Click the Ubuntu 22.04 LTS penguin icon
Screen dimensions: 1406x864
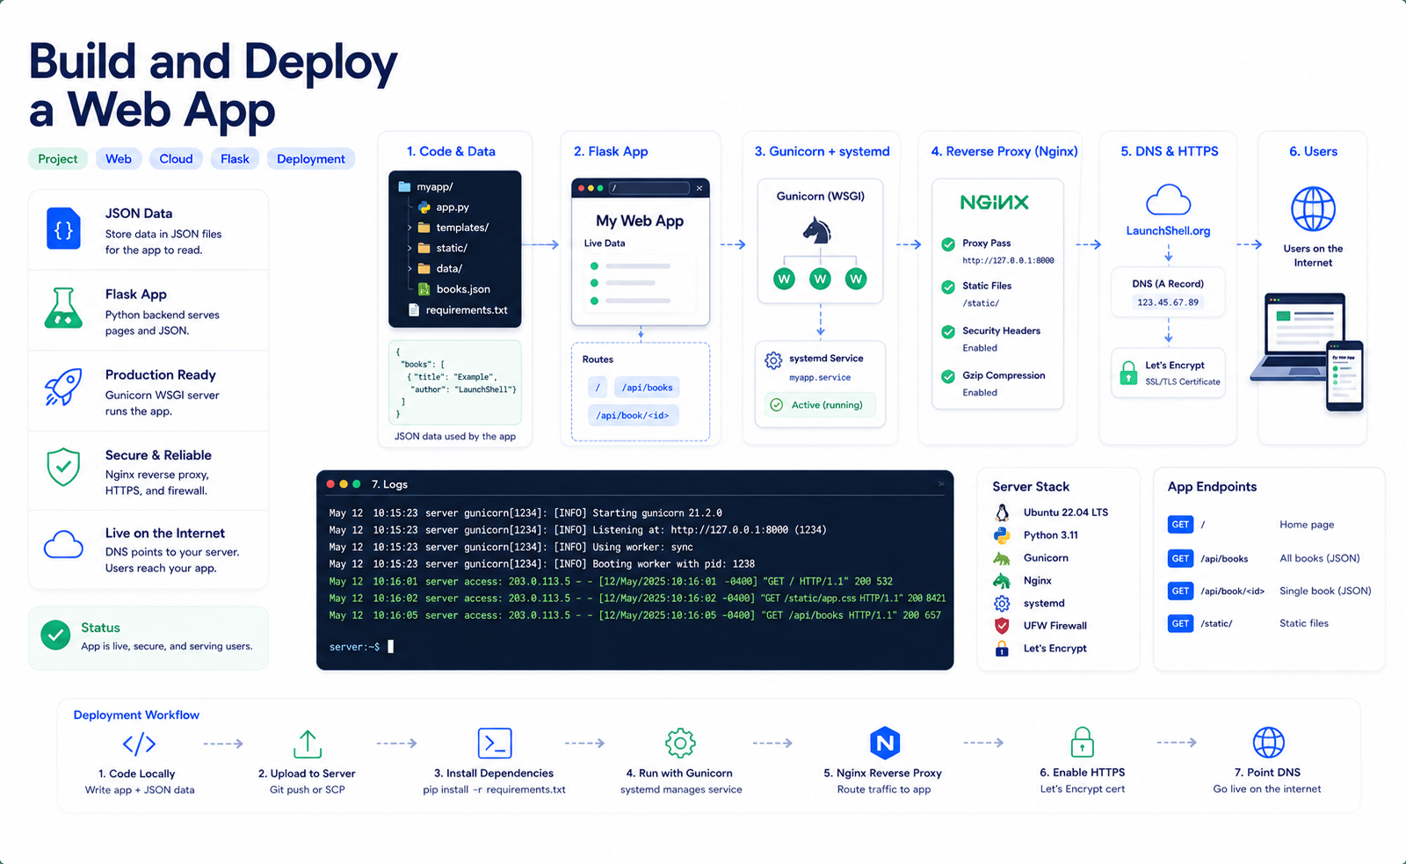click(1002, 512)
